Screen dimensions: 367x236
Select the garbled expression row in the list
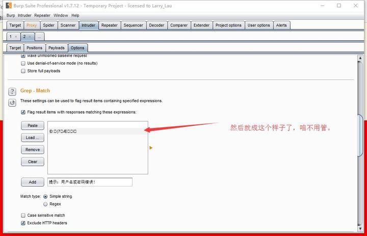[97, 132]
